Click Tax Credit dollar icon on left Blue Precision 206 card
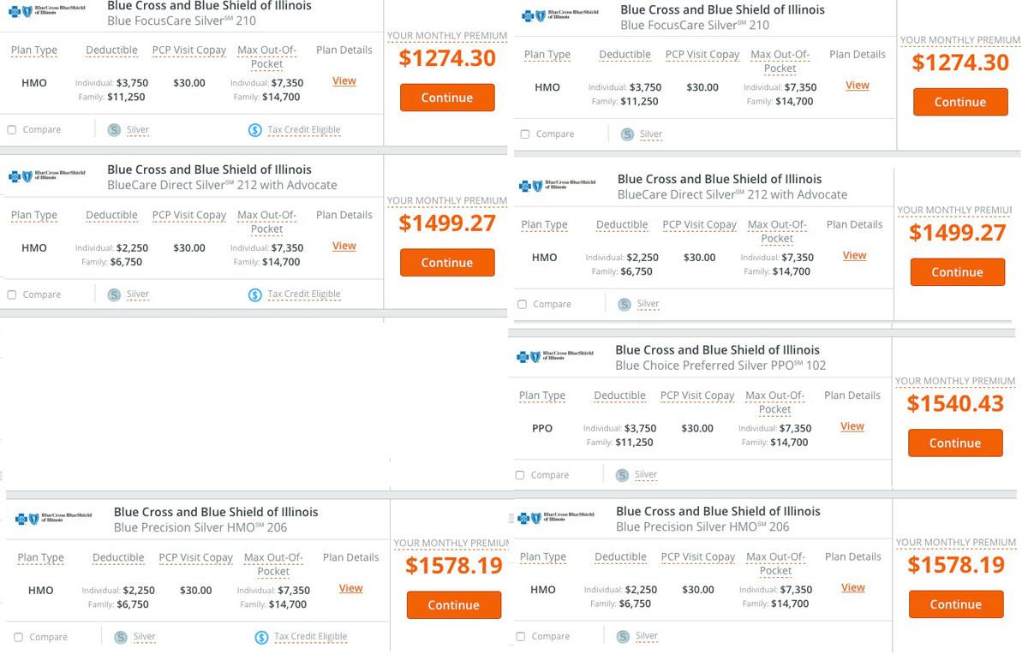This screenshot has width=1028, height=660. tap(261, 637)
